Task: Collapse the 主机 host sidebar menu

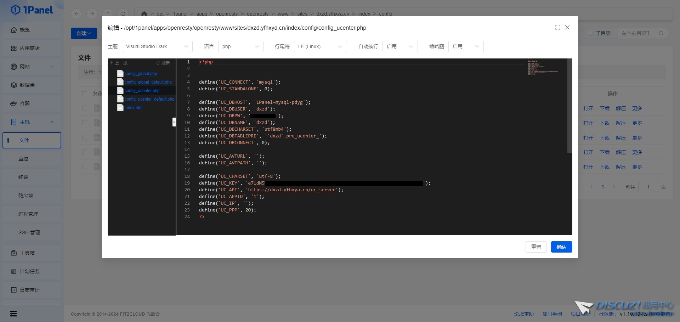Action: pos(32,122)
